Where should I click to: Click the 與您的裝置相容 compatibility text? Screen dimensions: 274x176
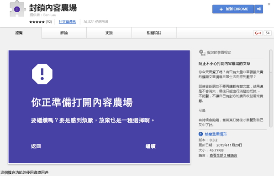(x=219, y=53)
